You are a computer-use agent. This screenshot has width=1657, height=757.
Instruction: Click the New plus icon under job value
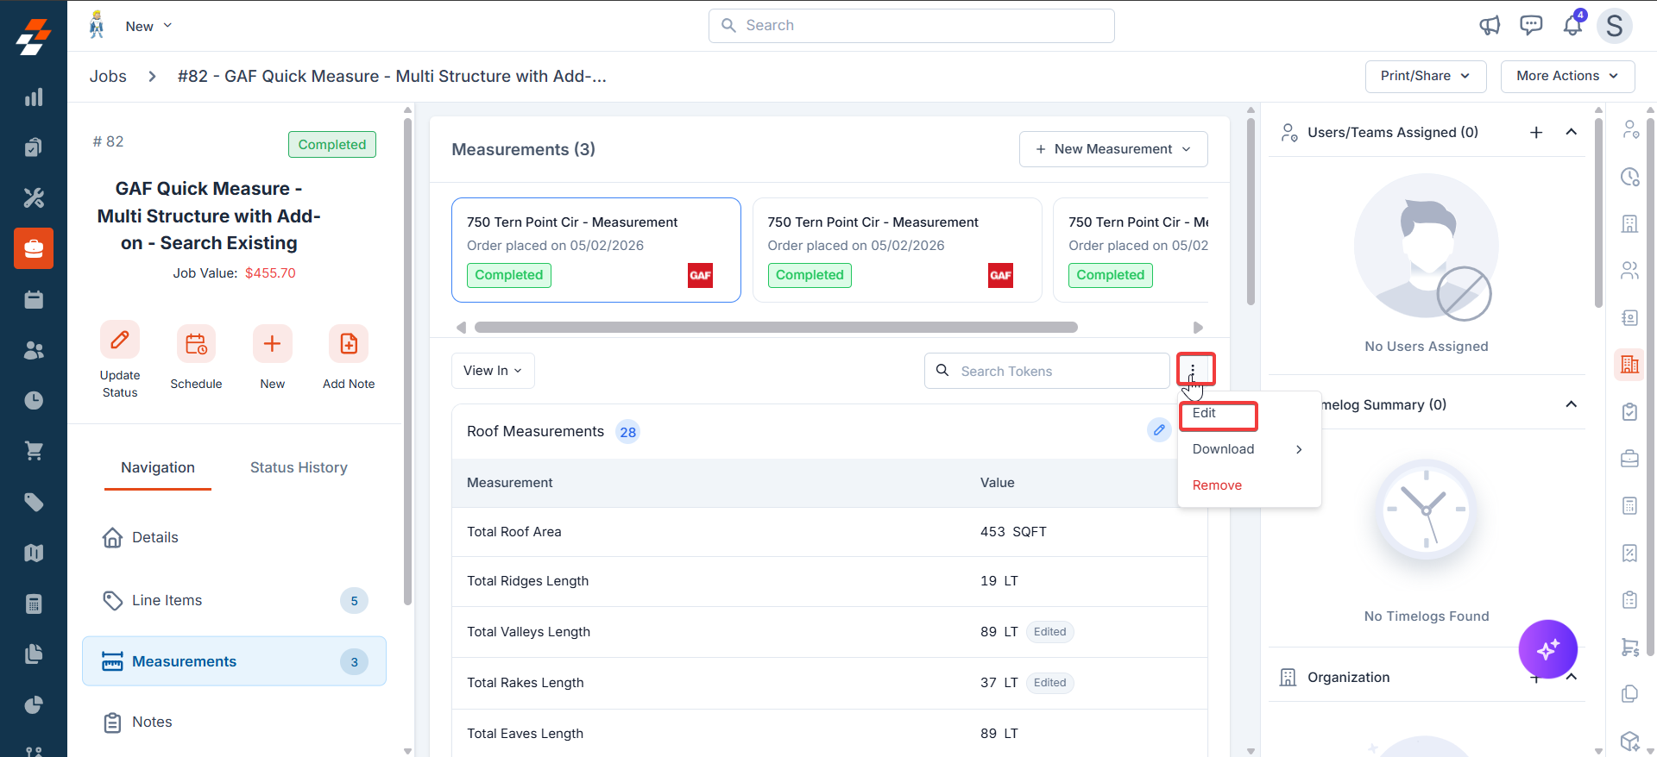coord(272,344)
